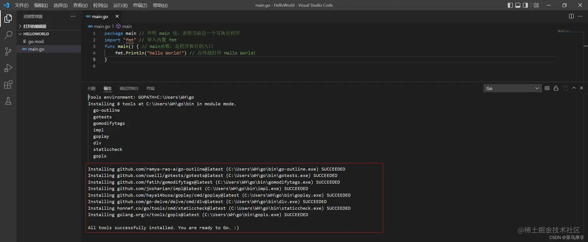Click the "package main" code line
This screenshot has width=588, height=242.
172,33
